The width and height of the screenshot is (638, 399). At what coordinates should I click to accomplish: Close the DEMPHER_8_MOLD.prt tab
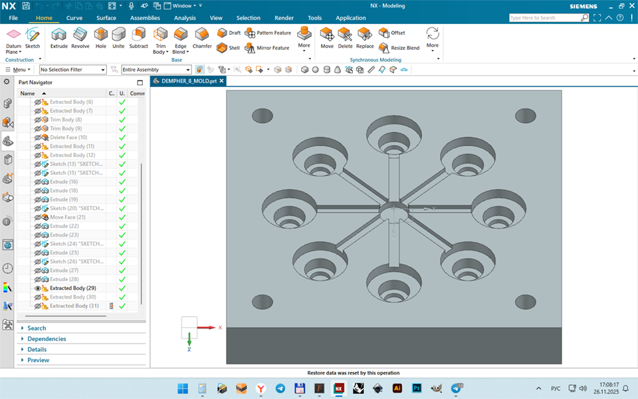[x=222, y=81]
